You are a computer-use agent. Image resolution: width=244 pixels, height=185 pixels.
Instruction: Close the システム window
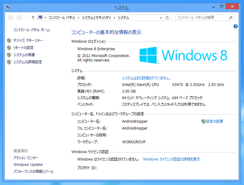[232, 6]
